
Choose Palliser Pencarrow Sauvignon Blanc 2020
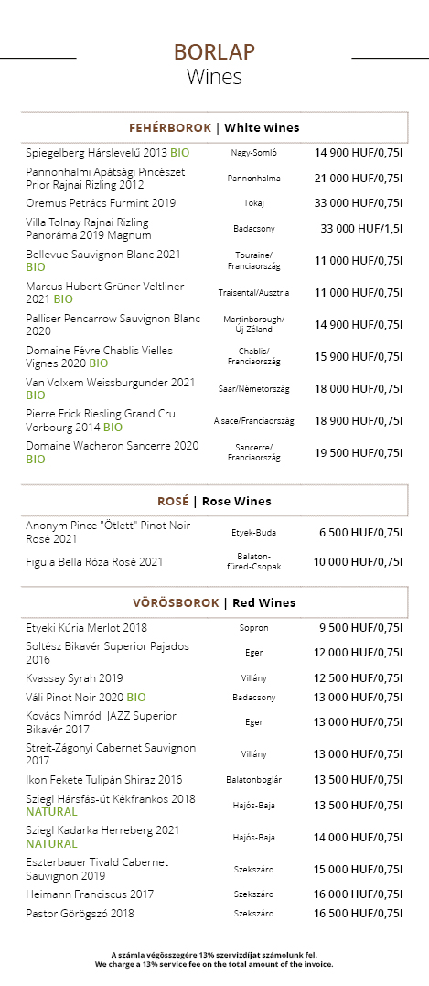[x=113, y=324]
